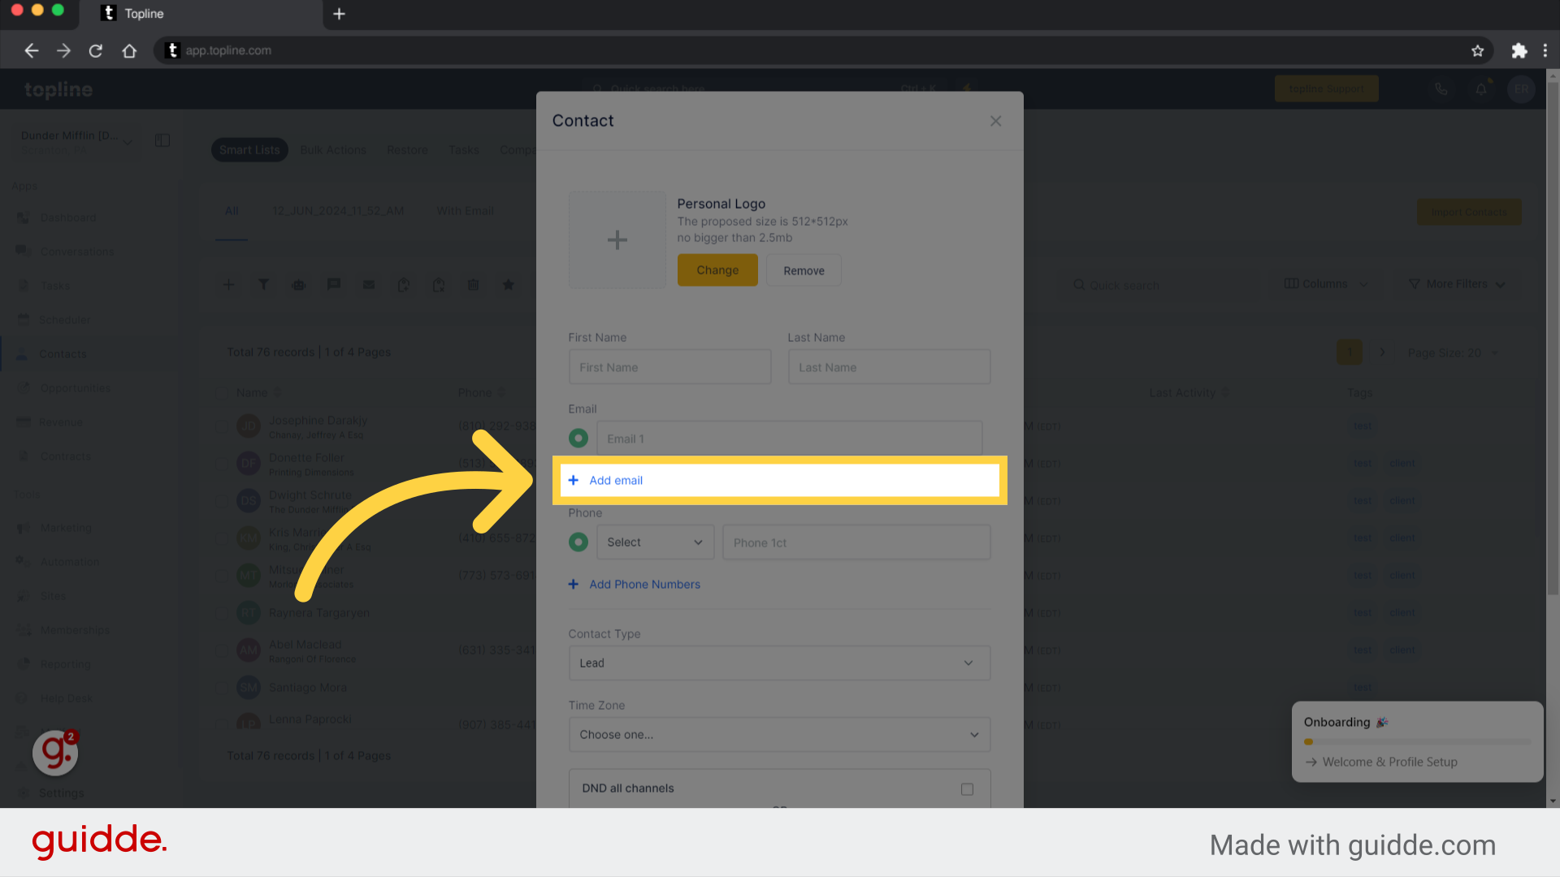Open a new browser tab

340,14
